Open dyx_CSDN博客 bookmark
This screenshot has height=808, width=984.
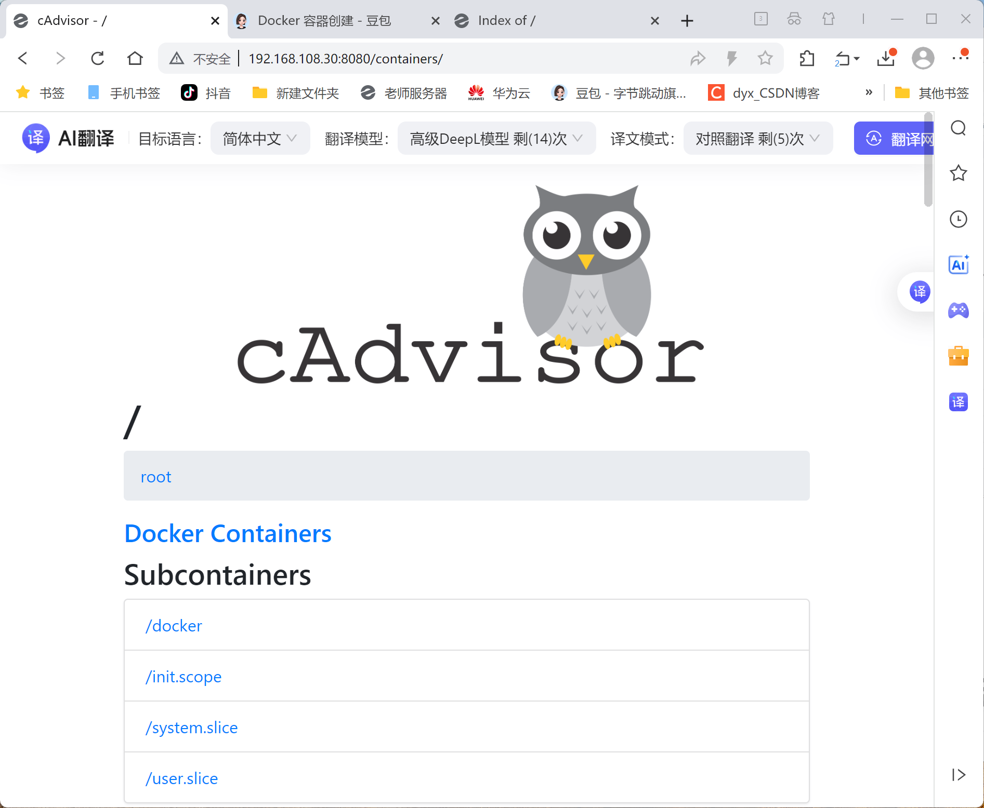(x=764, y=93)
